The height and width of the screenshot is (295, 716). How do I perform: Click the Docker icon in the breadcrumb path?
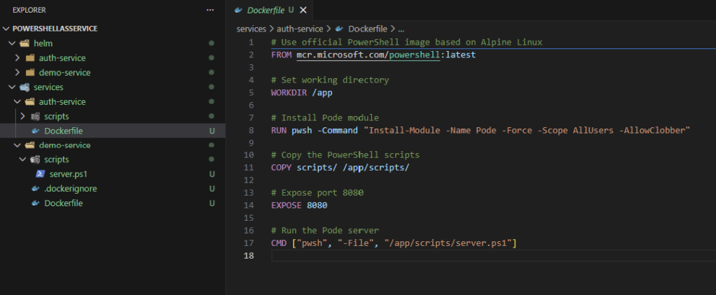[x=339, y=29]
